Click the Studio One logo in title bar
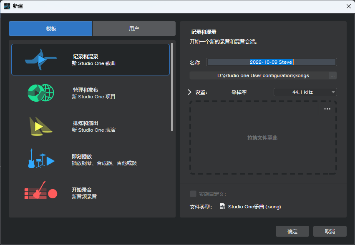The height and width of the screenshot is (245, 355). [7, 6]
